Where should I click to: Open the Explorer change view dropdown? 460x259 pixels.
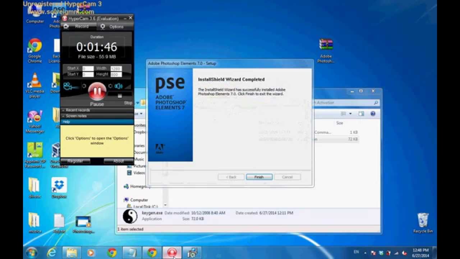tap(351, 114)
